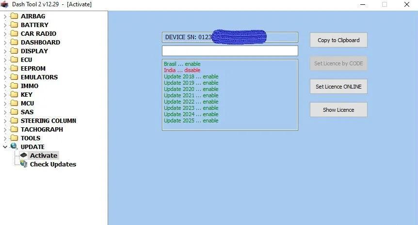Screen dimensions: 418x225
Task: Click the DEVICE SN field
Action: pos(230,37)
